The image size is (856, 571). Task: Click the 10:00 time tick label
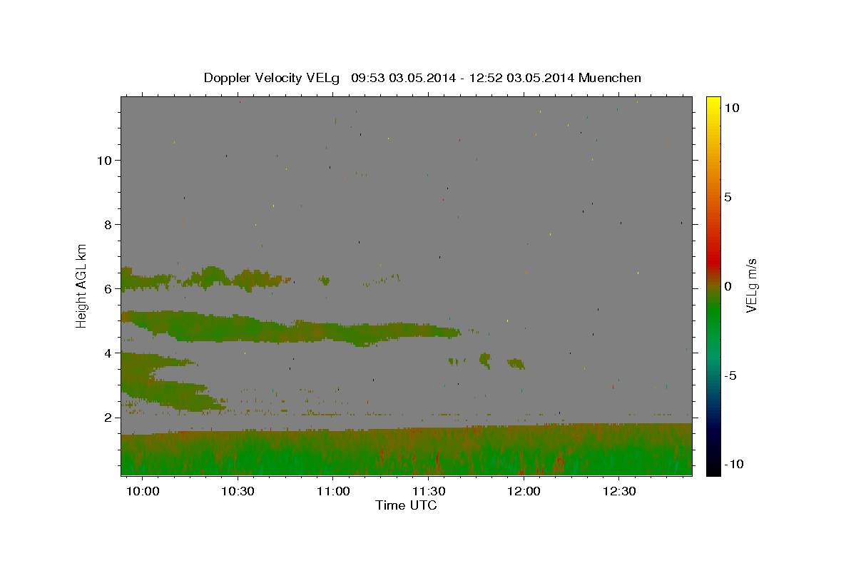[x=142, y=491]
